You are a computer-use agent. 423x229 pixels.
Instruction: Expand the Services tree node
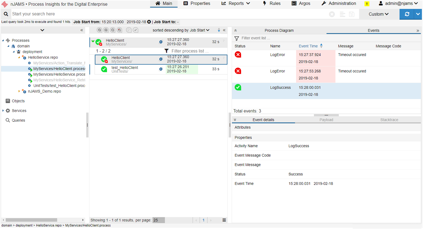point(3,111)
